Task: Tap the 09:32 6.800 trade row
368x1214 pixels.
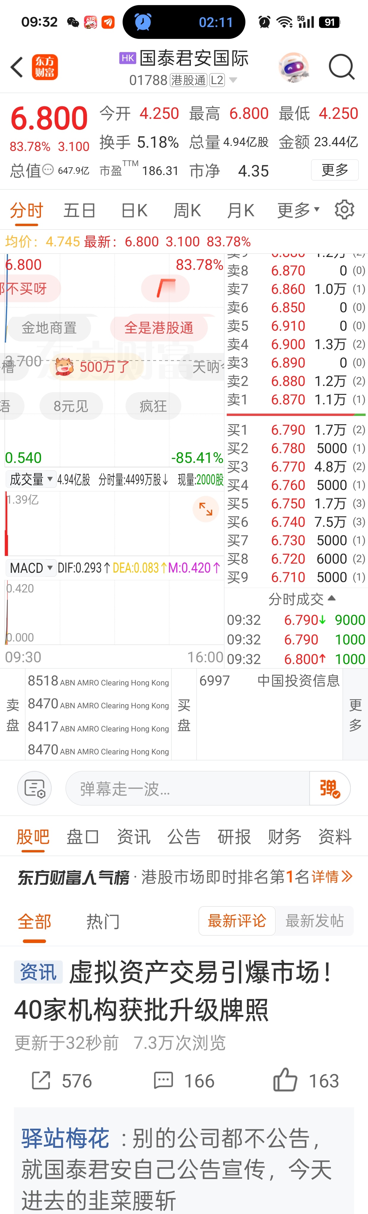Action: click(x=296, y=659)
